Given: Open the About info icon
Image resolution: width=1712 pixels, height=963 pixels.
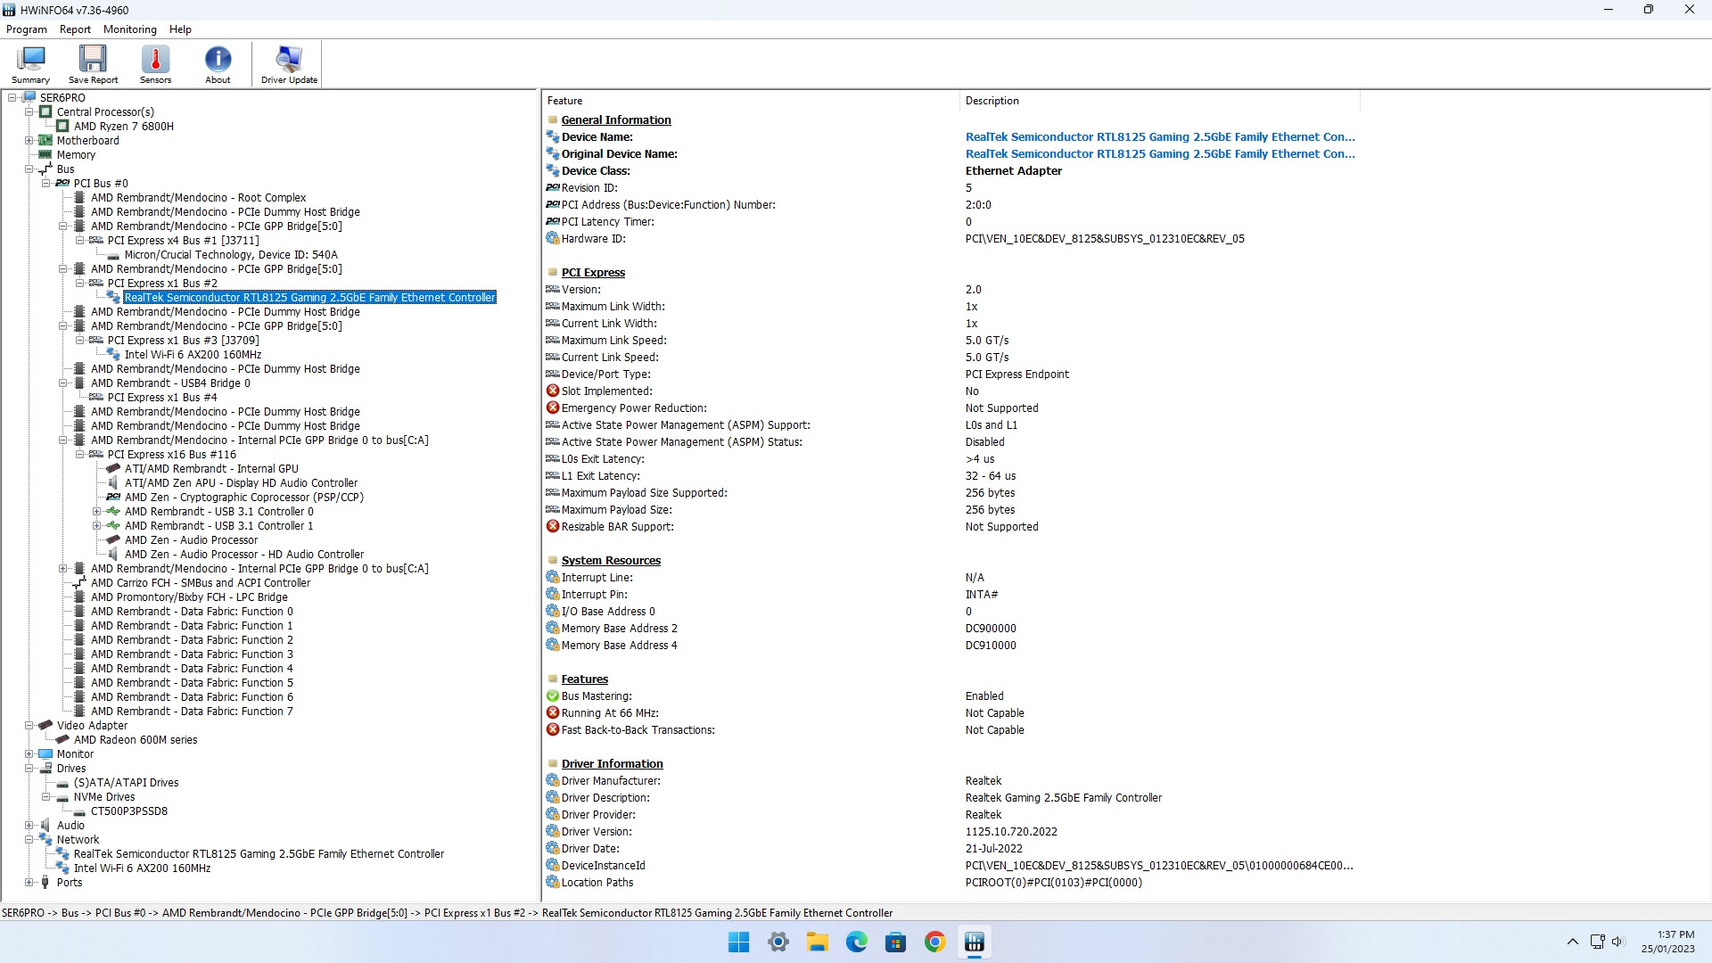Looking at the screenshot, I should 218,64.
